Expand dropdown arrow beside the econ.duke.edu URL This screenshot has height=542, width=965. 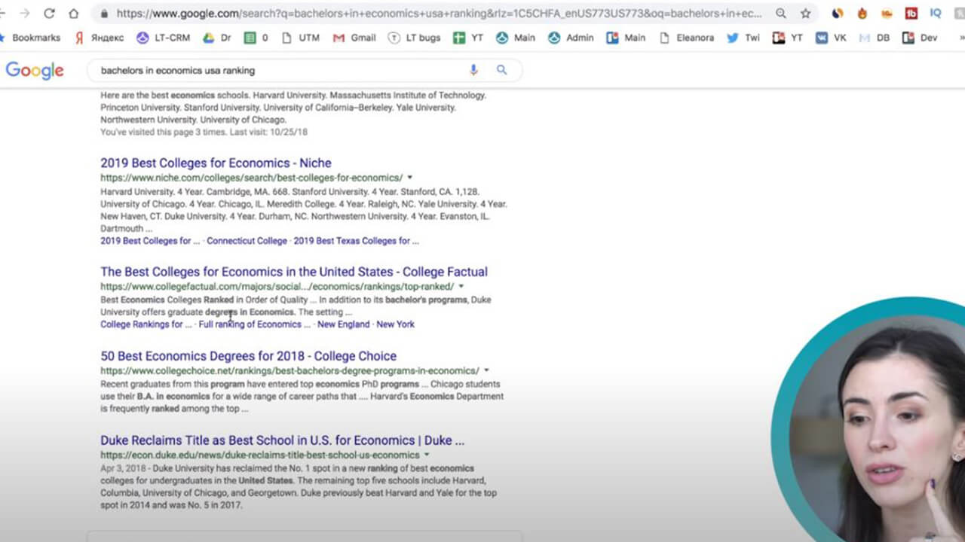[427, 455]
